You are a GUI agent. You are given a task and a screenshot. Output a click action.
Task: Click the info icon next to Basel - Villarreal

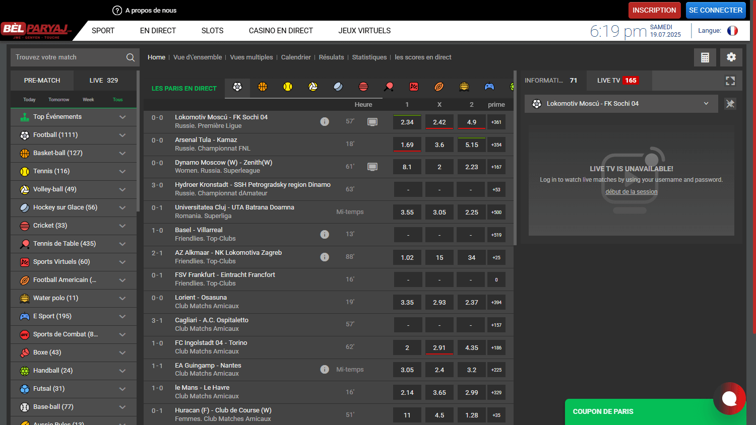325,234
